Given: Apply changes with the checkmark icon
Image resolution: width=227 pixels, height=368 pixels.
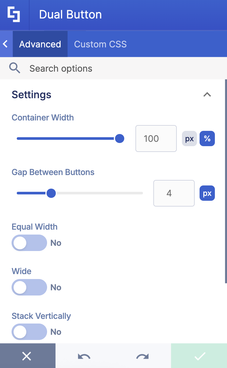Looking at the screenshot, I should coord(199,356).
